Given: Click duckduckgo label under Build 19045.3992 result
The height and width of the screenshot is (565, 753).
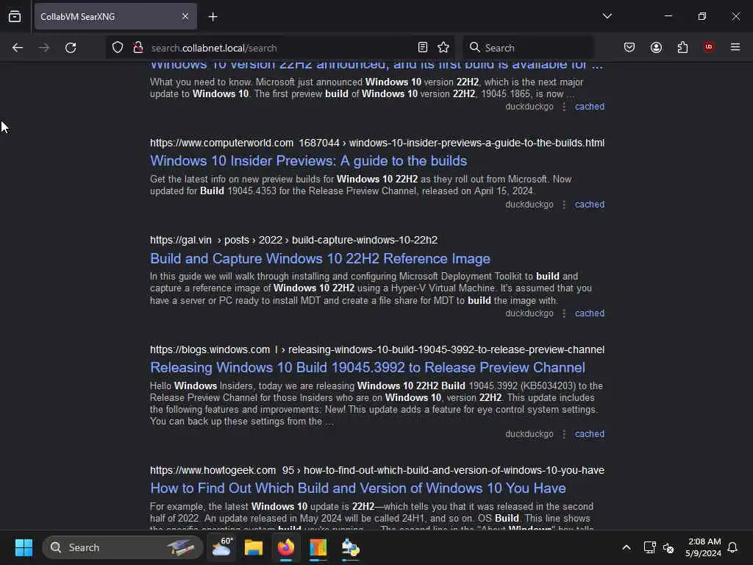Looking at the screenshot, I should click(x=529, y=434).
